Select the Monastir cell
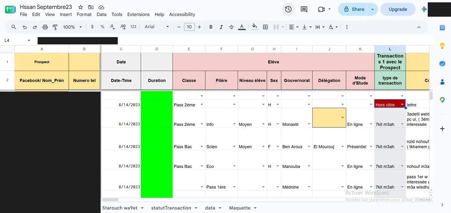Viewport: 451px width, 213px height. pyautogui.click(x=297, y=118)
